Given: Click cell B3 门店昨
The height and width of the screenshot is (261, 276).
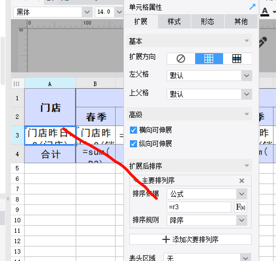Looking at the screenshot, I should point(96,135).
